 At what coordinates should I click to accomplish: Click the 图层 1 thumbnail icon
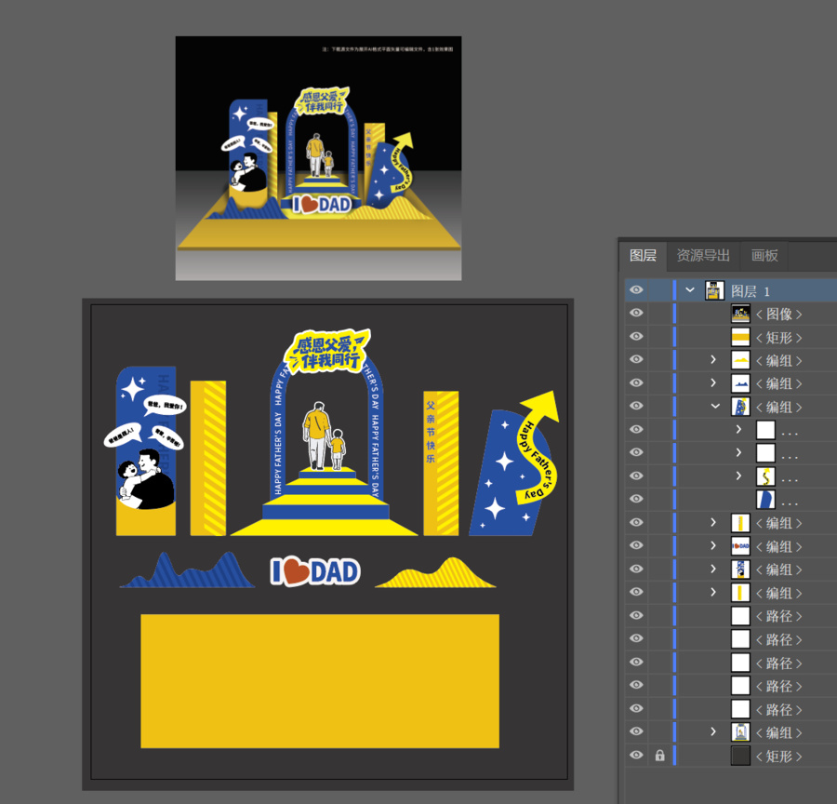pyautogui.click(x=715, y=290)
